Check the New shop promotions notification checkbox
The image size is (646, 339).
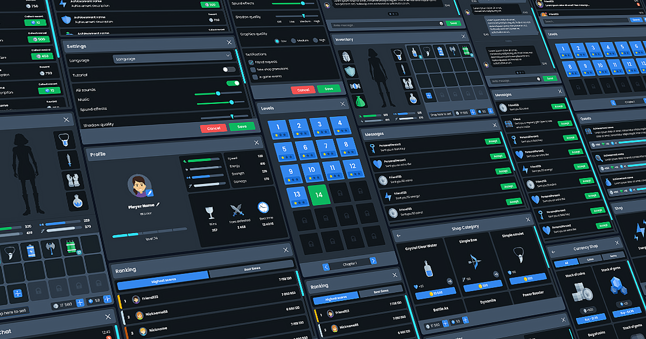click(252, 69)
